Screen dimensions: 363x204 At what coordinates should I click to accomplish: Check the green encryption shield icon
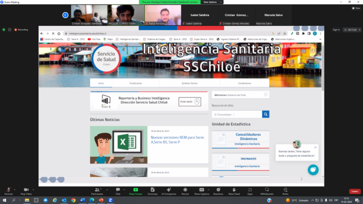point(4,30)
